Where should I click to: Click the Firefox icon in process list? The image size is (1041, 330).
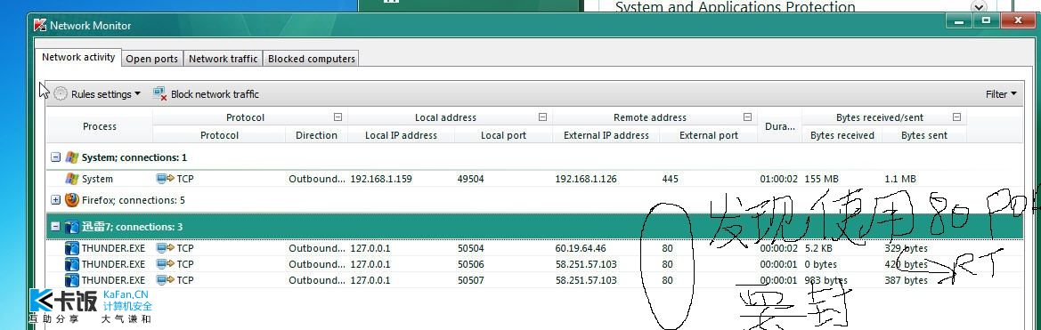[x=72, y=200]
